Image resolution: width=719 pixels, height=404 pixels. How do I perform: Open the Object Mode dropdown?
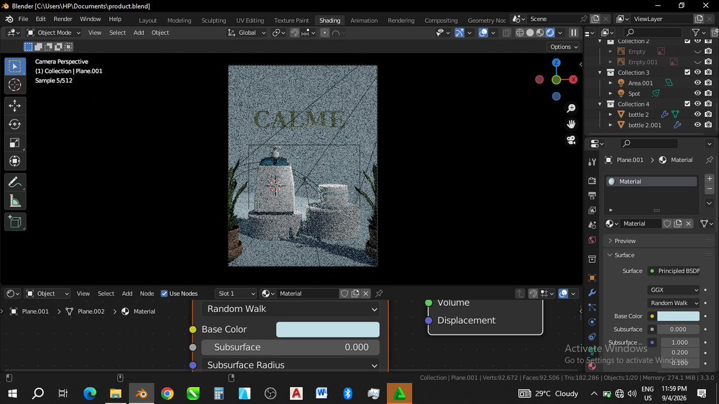54,33
